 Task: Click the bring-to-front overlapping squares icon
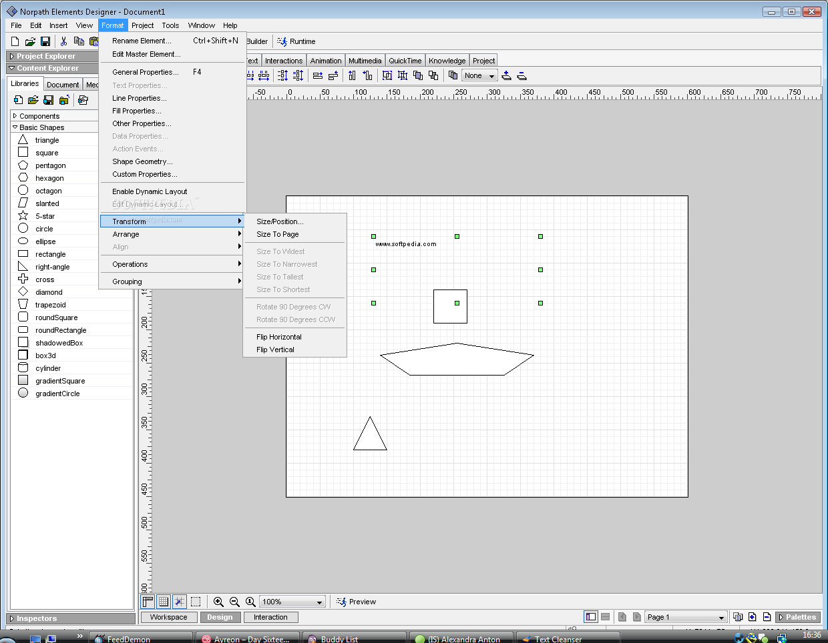point(418,75)
